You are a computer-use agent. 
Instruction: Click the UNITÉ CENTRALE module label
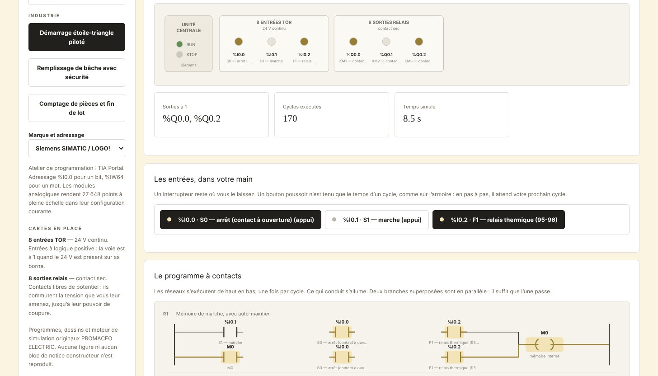click(x=188, y=27)
